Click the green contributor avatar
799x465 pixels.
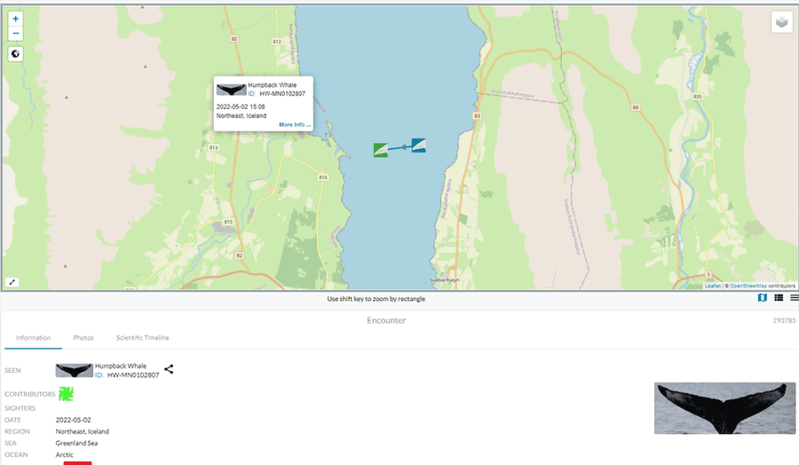(x=66, y=393)
